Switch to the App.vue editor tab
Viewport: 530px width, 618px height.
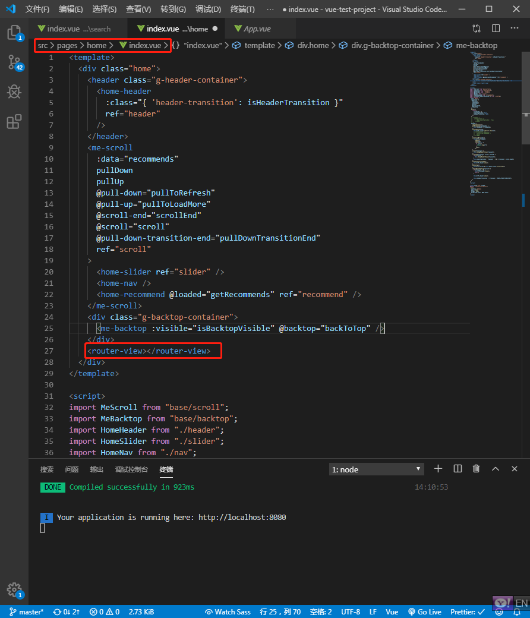click(253, 29)
